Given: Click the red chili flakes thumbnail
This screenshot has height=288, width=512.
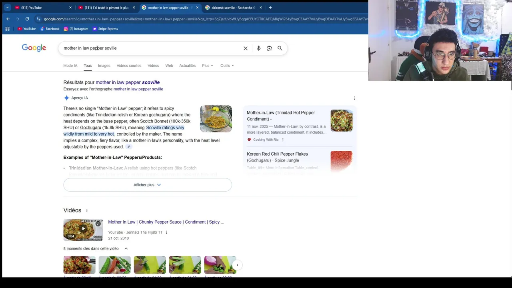Looking at the screenshot, I should coord(342,161).
